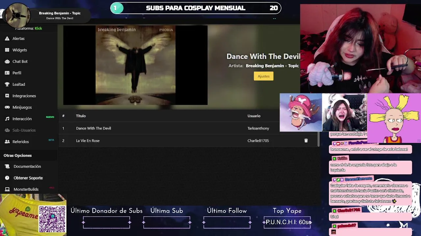
Task: Click the Dance With The Devil heading
Action: (263, 56)
